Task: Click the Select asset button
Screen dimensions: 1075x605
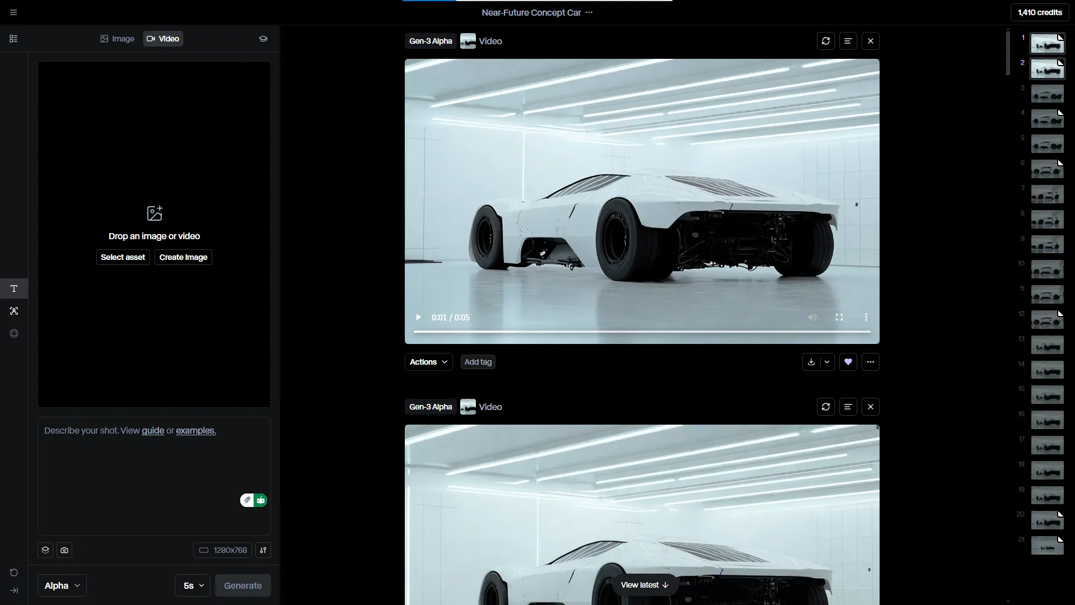Action: (123, 257)
